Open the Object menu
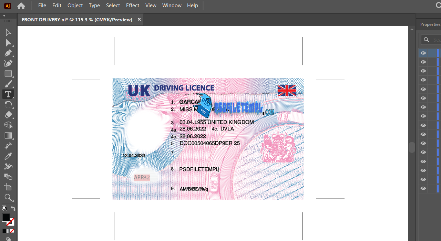Screen dimensions: 441x241 click(75, 6)
